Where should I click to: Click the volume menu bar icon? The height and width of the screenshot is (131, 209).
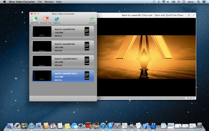click(x=168, y=2)
